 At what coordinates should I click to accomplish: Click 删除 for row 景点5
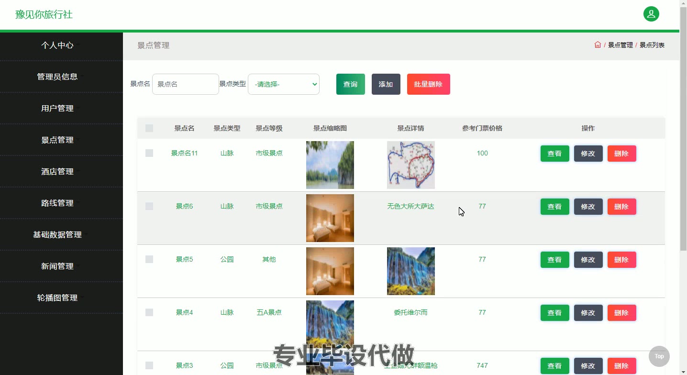622,260
